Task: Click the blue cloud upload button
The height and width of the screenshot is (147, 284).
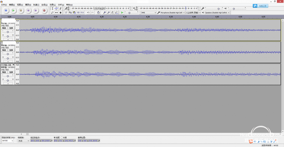Action: tap(260, 6)
